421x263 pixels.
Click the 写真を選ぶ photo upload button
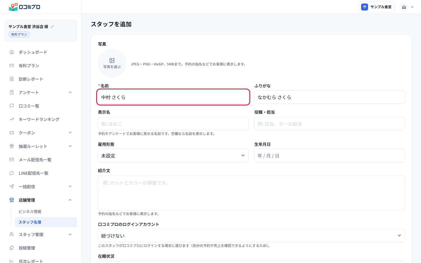pyautogui.click(x=112, y=63)
